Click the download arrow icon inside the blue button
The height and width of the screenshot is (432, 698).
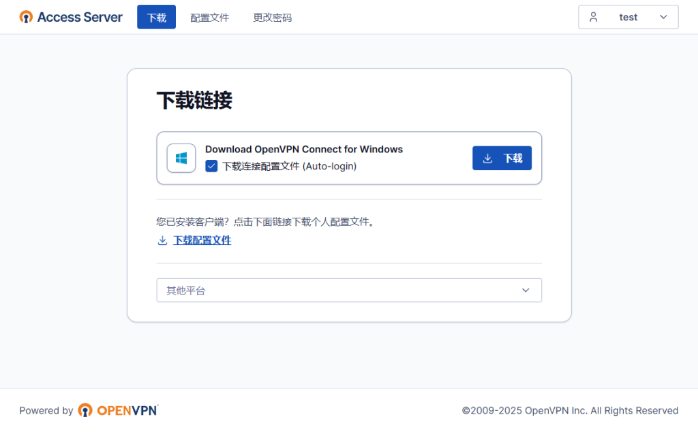click(487, 159)
